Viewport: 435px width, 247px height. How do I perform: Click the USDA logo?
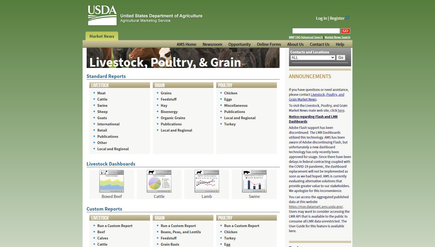(102, 15)
